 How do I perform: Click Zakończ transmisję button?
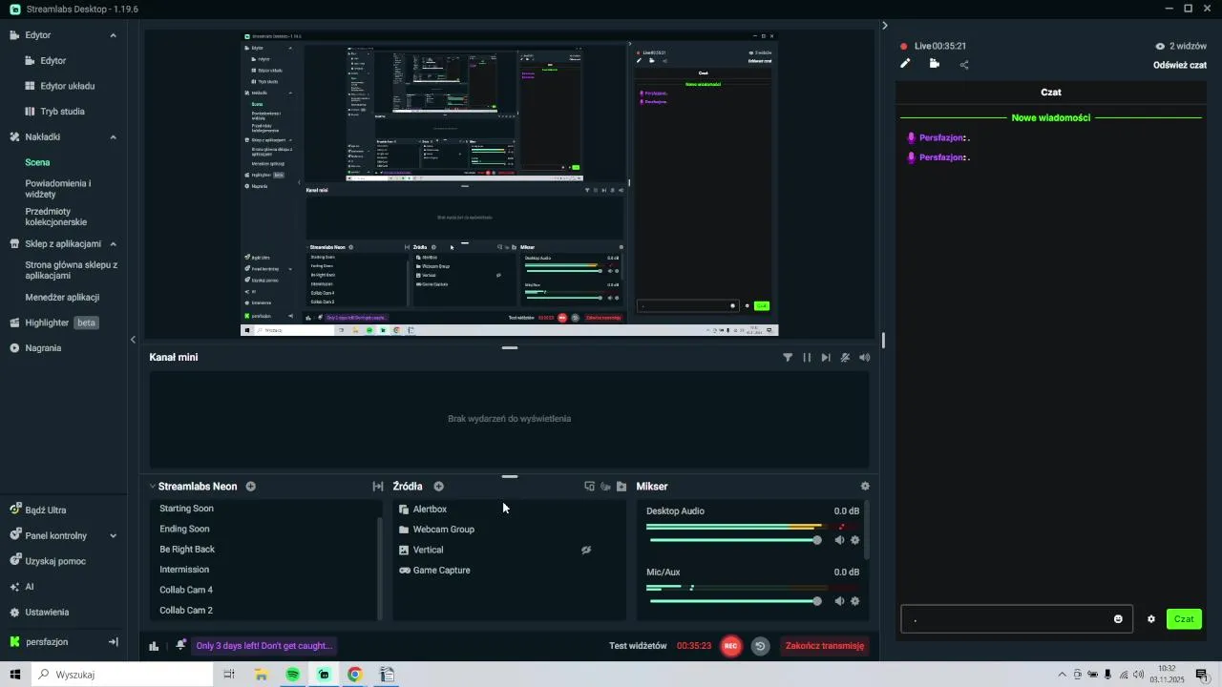point(825,646)
